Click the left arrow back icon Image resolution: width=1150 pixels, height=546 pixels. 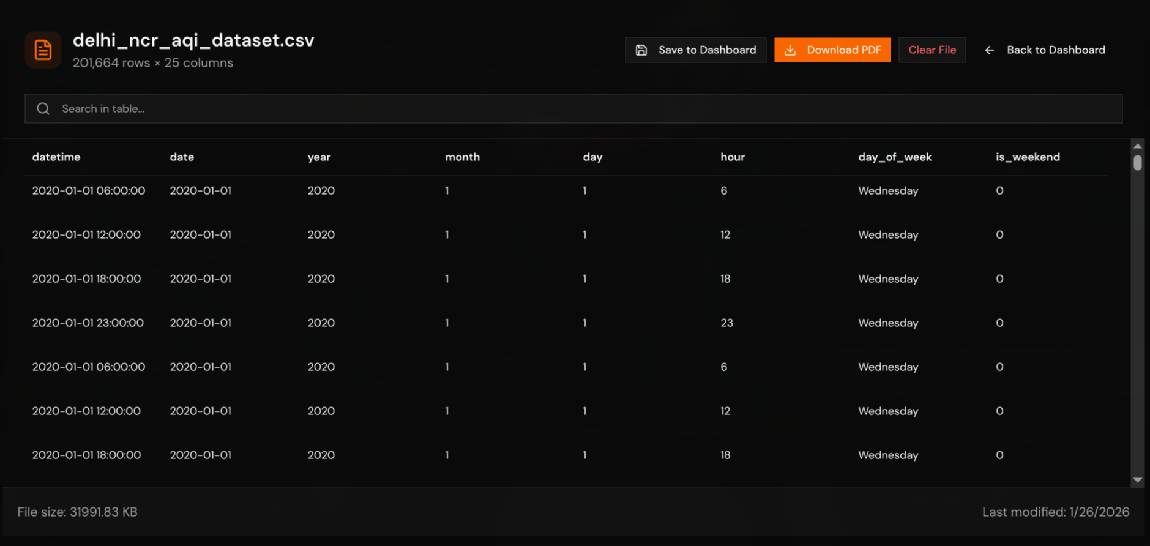point(989,50)
